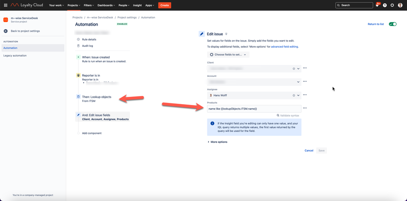Open more actions for Assignee field
This screenshot has height=201, width=407.
305,95
